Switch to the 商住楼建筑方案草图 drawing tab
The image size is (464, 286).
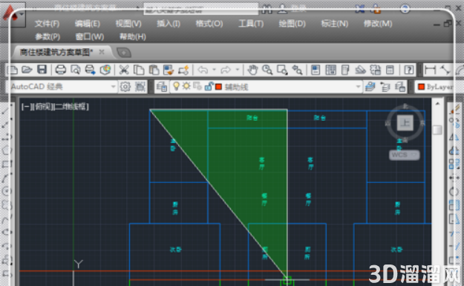click(56, 53)
